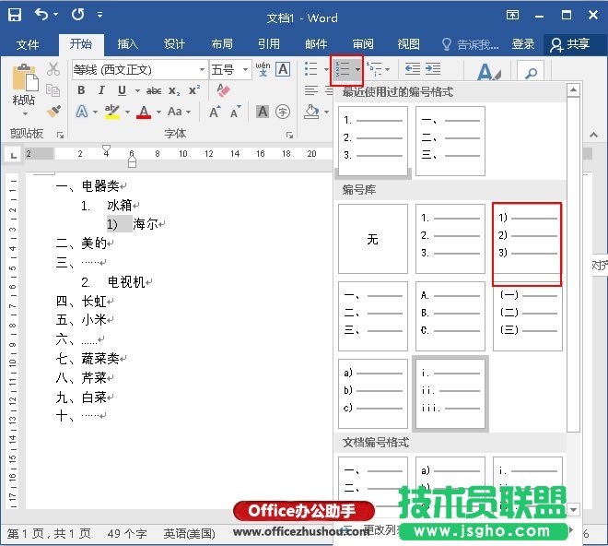
Task: Select the a) b) c) library format
Action: coord(373,394)
